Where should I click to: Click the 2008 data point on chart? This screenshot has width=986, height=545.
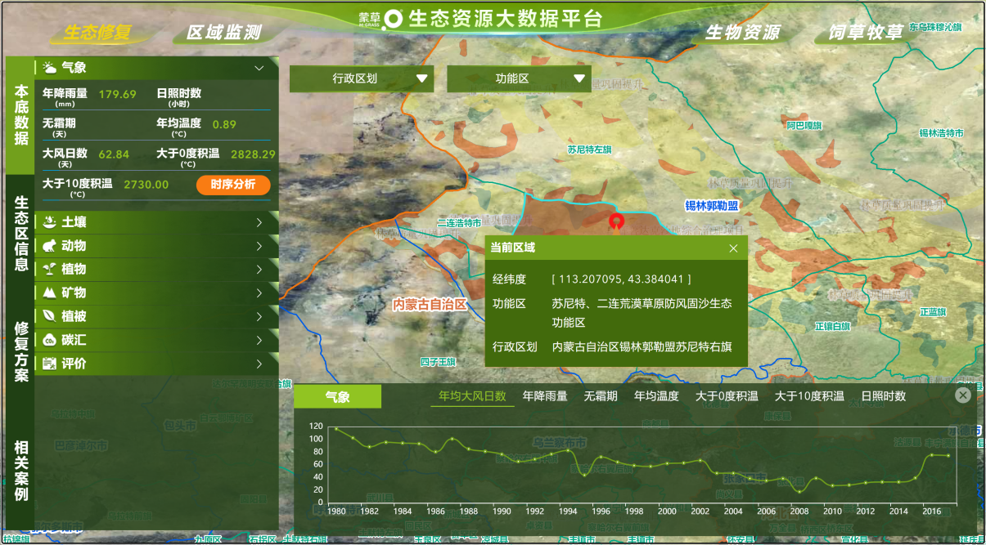pos(799,491)
